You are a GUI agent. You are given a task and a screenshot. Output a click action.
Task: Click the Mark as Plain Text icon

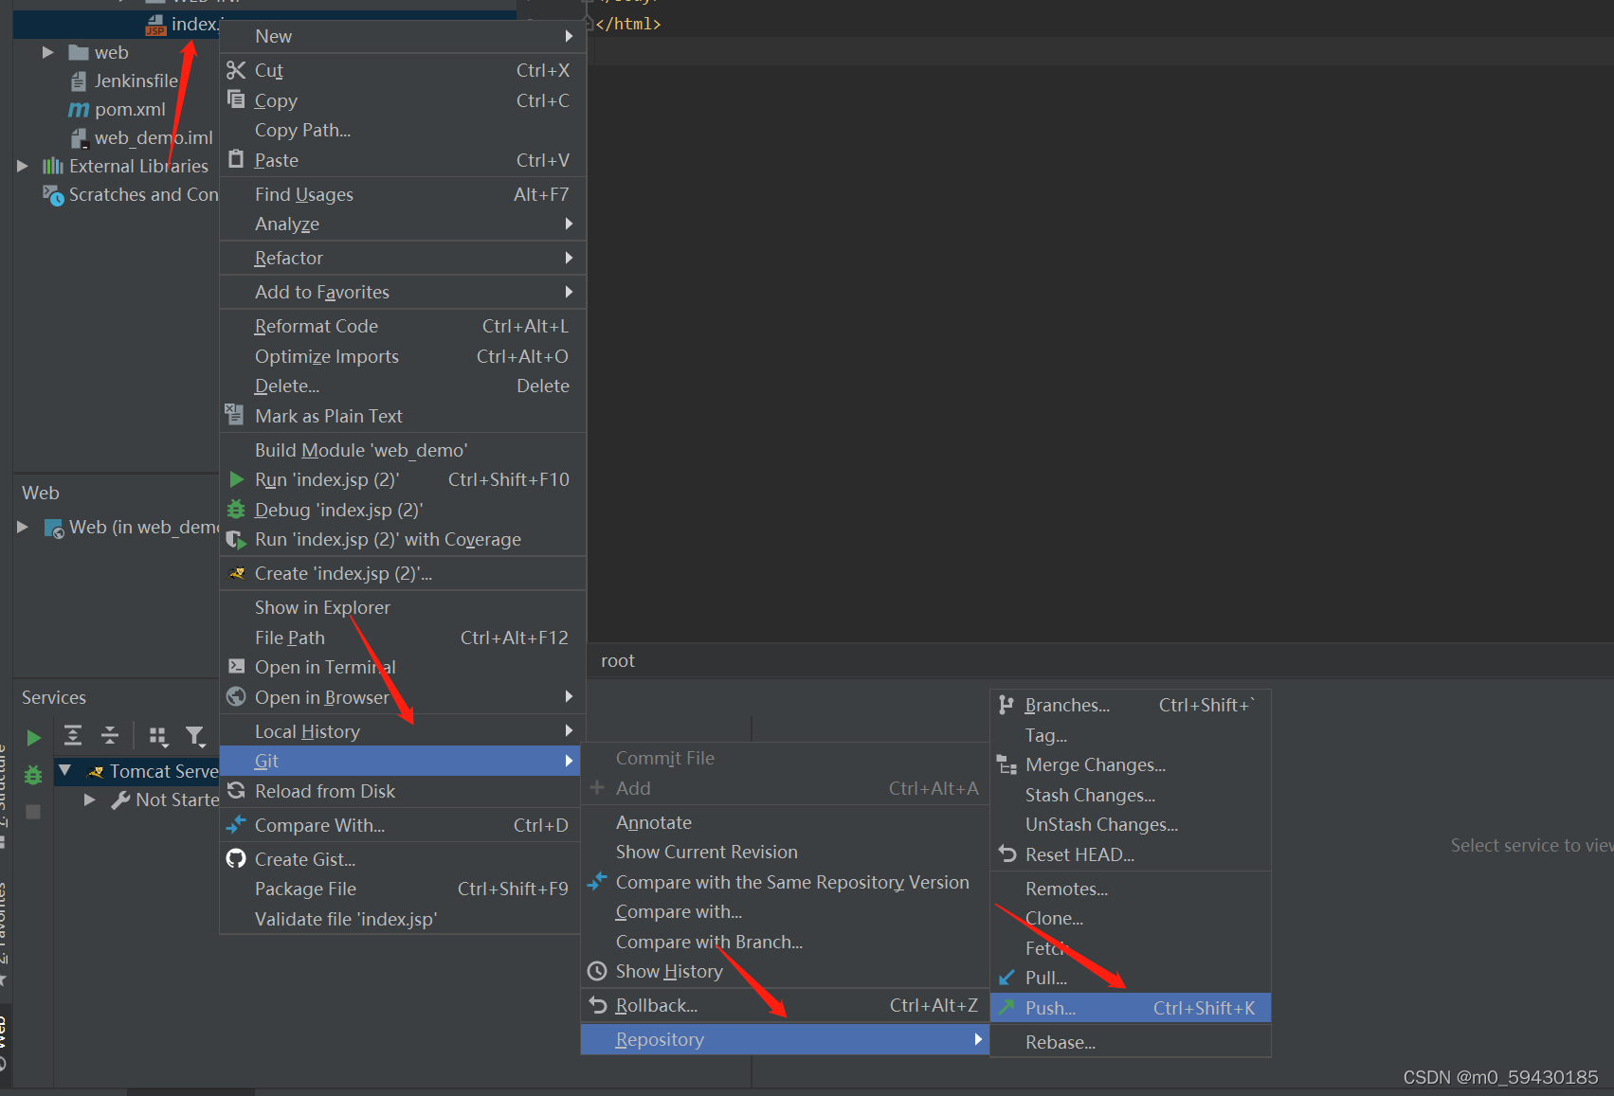tap(234, 414)
